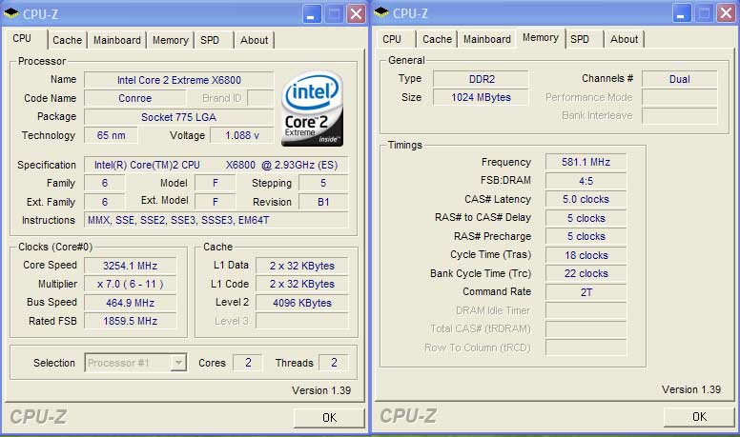Click the Multiplier value 'x 7.0 ( 6 - 11 )'
The width and height of the screenshot is (740, 437).
click(x=131, y=284)
